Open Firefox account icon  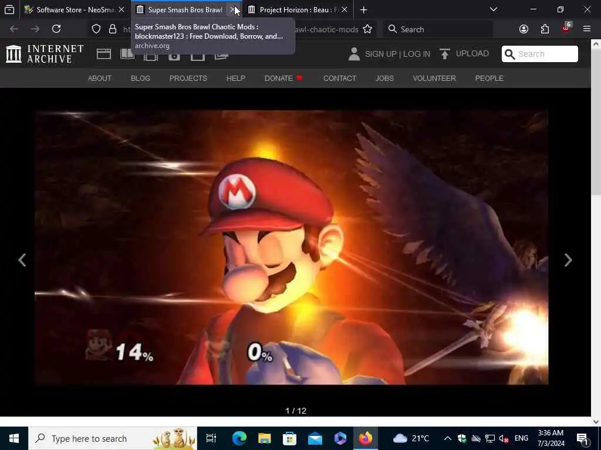(x=524, y=29)
